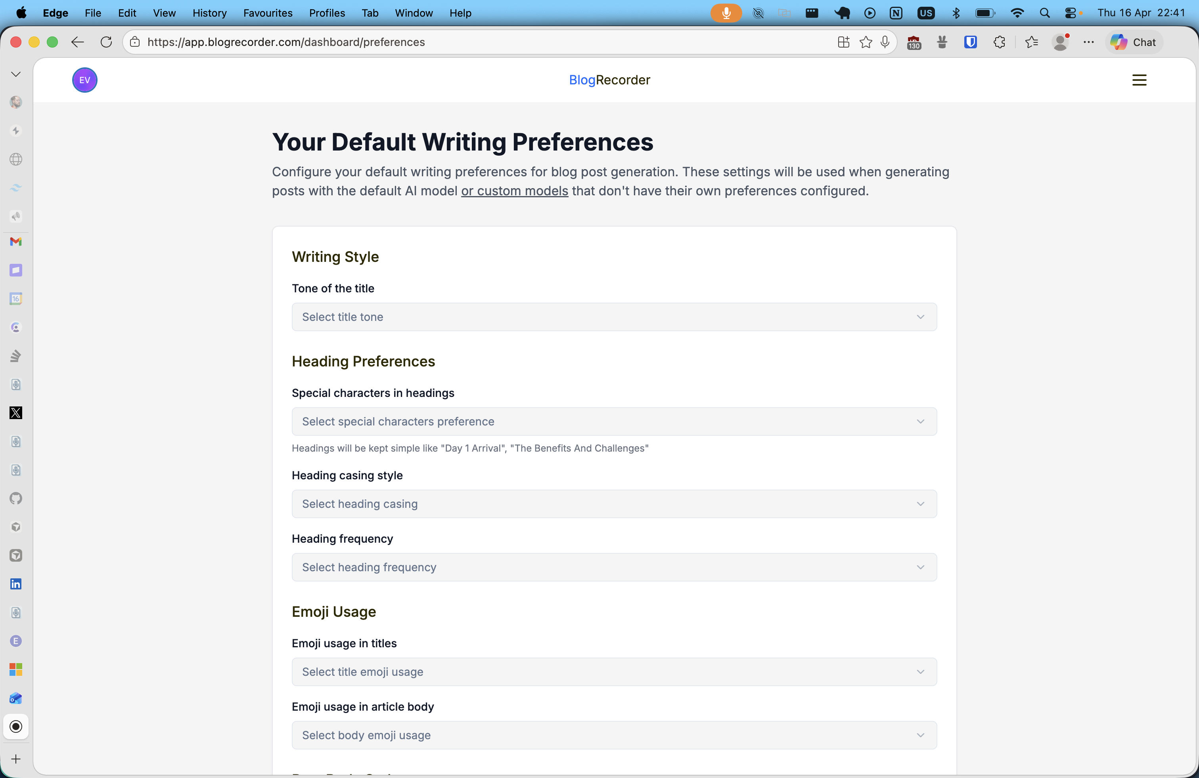Open the Profiles menu in the menu bar
1199x778 pixels.
pyautogui.click(x=326, y=13)
